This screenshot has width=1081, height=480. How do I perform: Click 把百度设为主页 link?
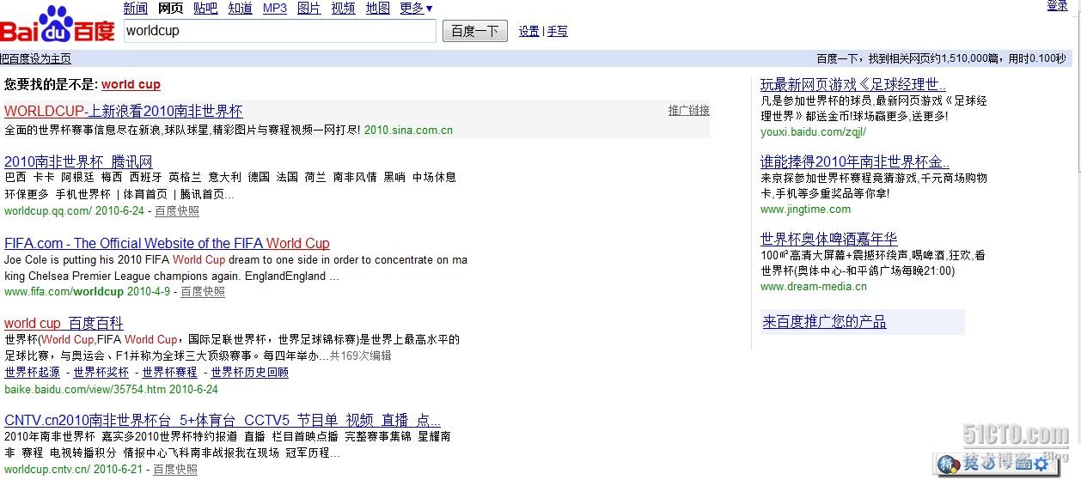(35, 58)
